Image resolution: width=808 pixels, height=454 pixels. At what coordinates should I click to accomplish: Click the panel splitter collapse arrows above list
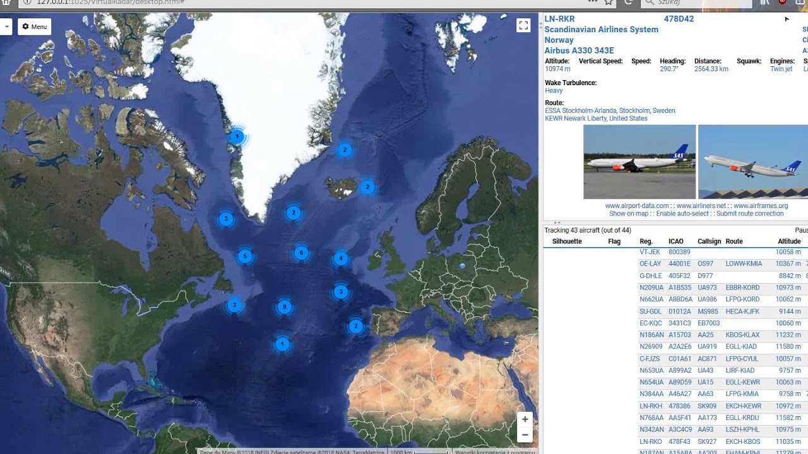[557, 223]
